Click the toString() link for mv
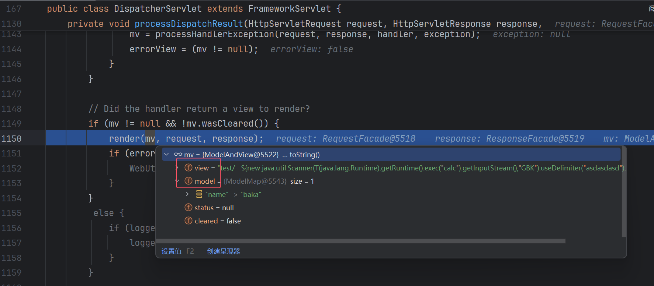This screenshot has width=654, height=286. (x=304, y=155)
